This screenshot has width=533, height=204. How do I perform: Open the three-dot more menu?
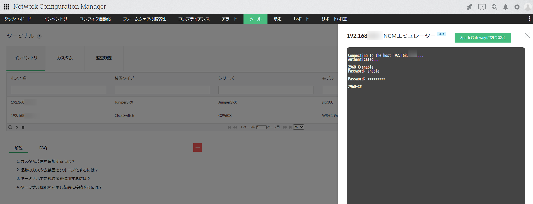(x=529, y=19)
